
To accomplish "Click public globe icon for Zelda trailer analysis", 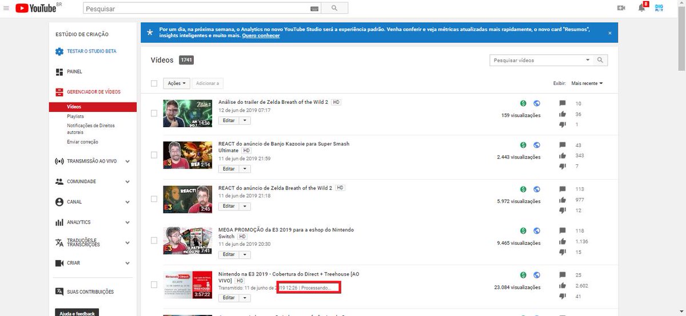I will pos(536,103).
